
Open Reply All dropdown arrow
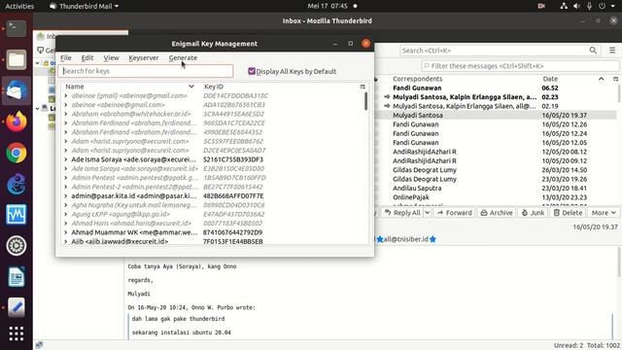coord(428,213)
